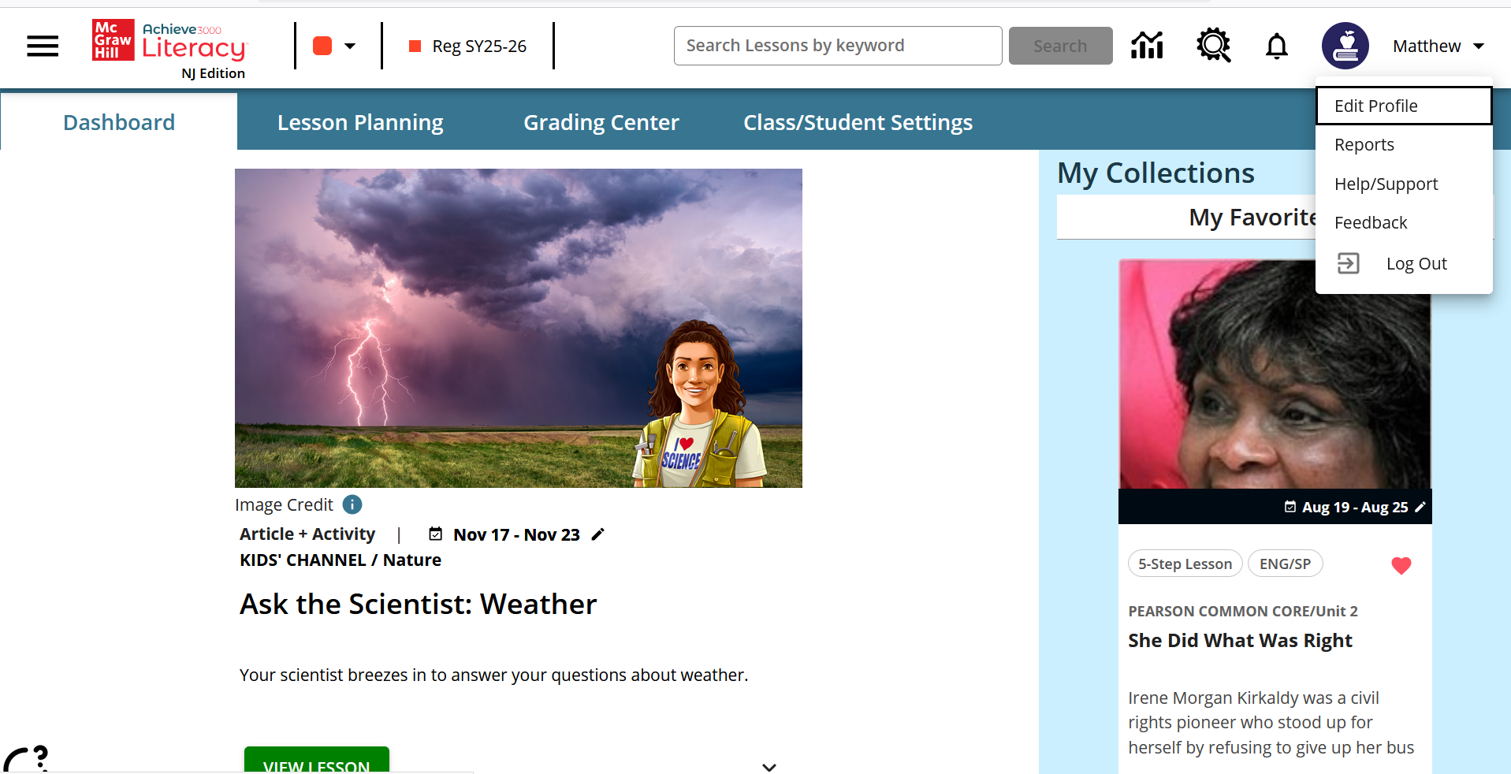Open the notifications bell
1511x774 pixels.
point(1276,47)
